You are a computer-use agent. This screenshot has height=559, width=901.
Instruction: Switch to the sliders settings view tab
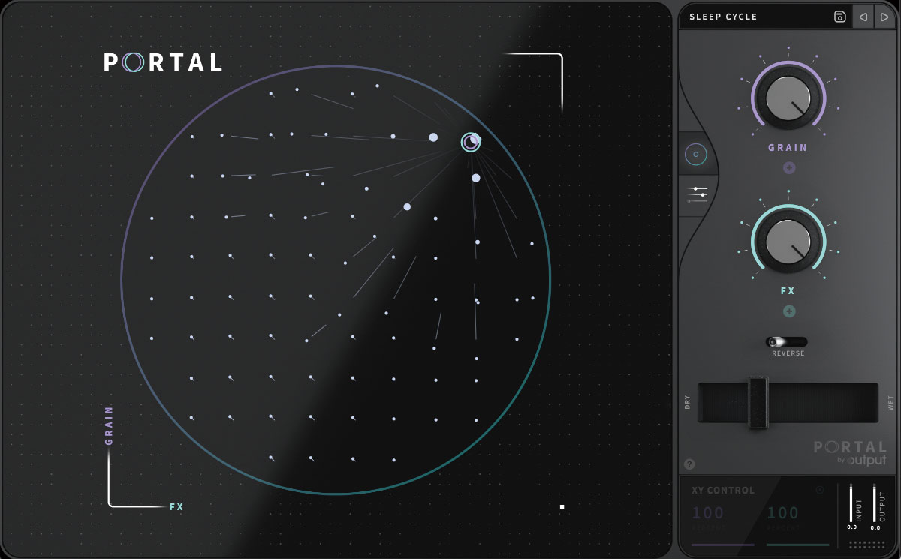699,195
